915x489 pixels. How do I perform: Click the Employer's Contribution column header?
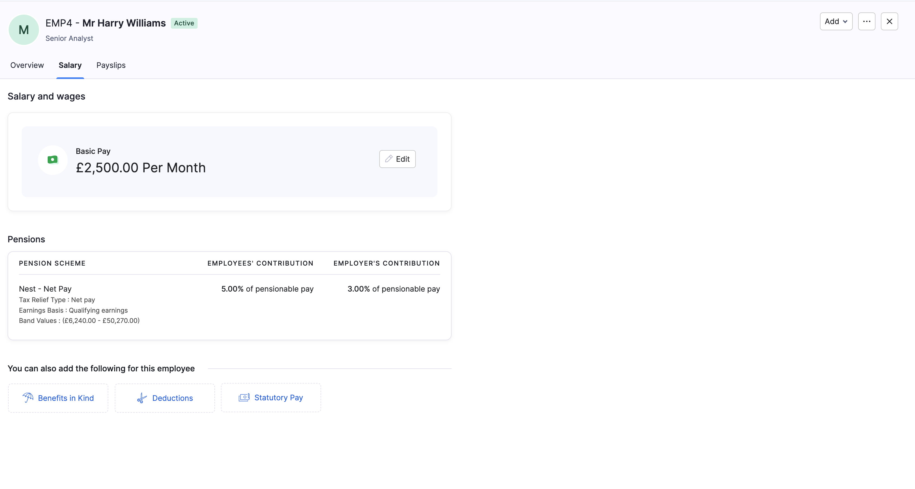387,263
